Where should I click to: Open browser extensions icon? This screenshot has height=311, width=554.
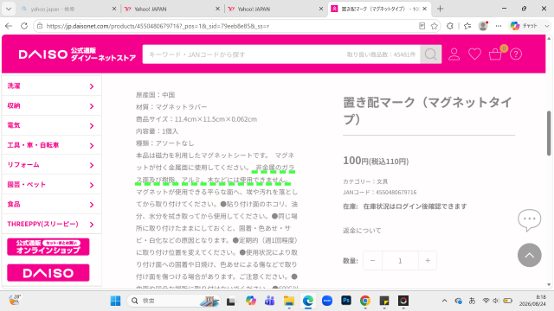(450, 26)
